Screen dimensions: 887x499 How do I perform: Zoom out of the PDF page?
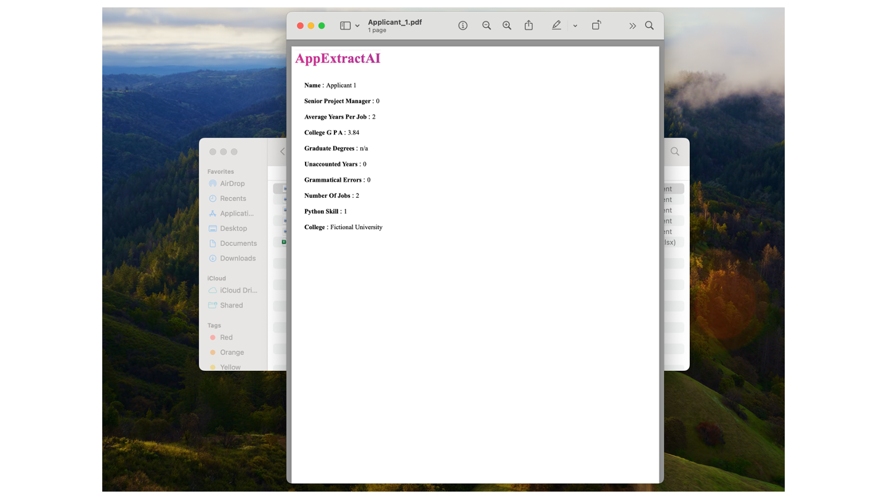point(487,25)
